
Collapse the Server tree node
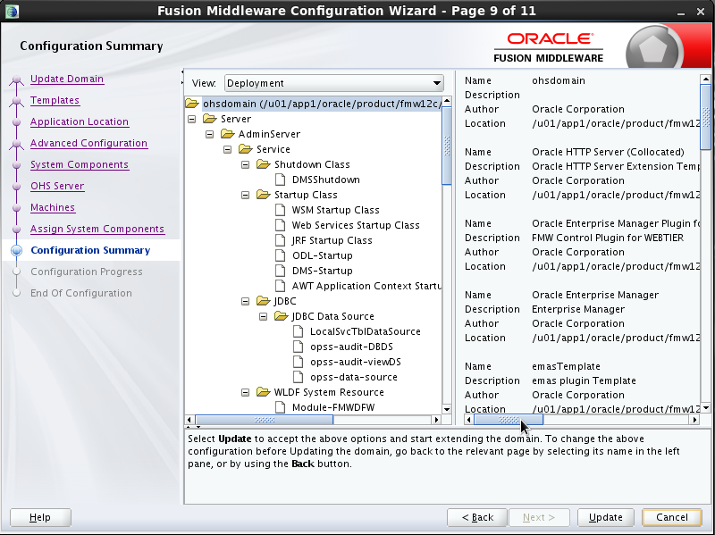click(192, 119)
